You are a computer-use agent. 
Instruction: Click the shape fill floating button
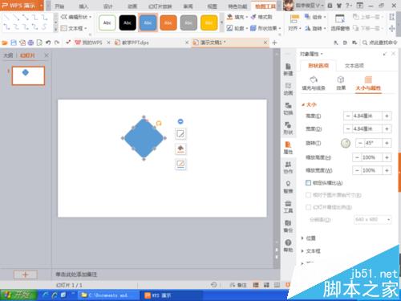[x=180, y=148]
